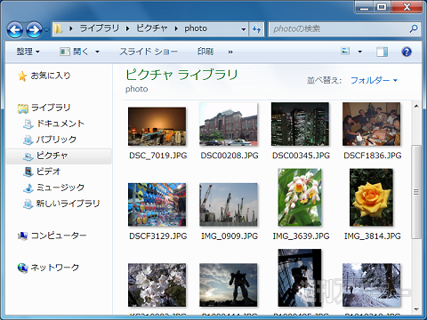The image size is (427, 320).
Task: Click the photoの検索 search field
Action: pos(338,28)
